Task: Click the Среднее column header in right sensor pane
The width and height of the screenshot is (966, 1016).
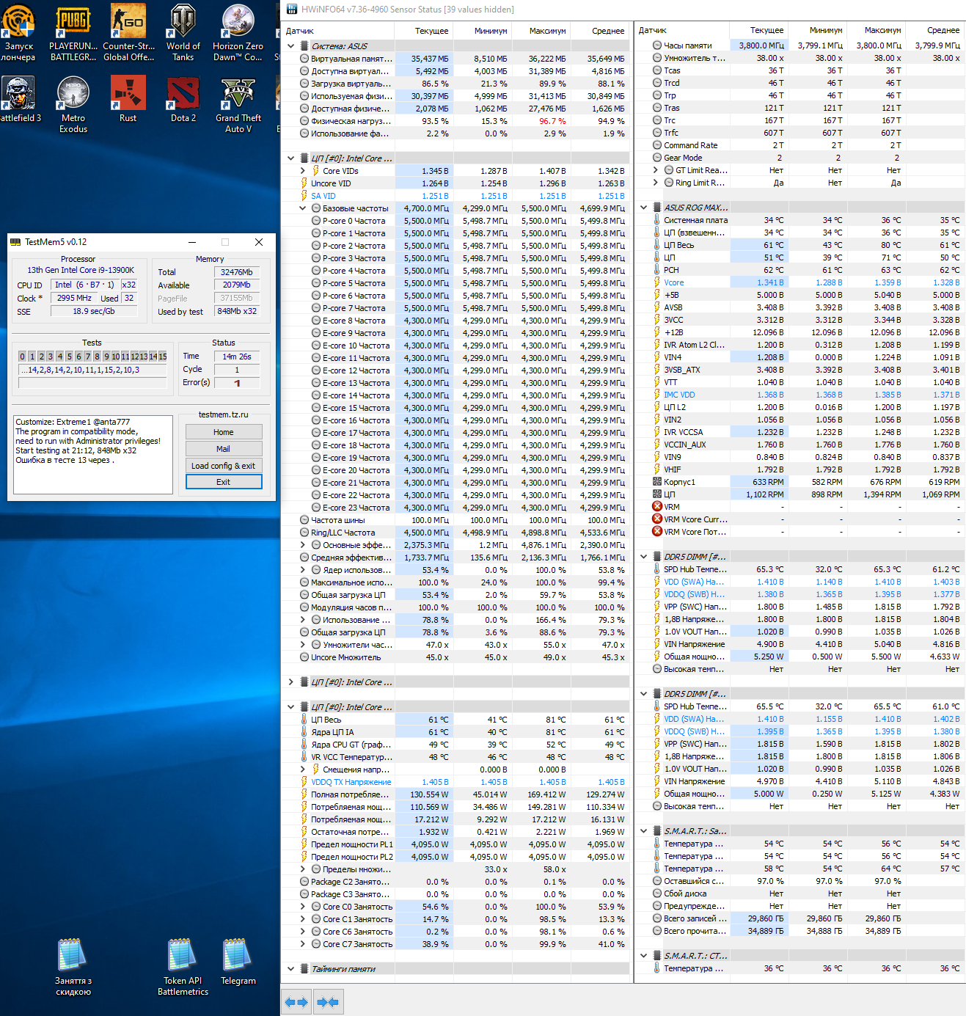Action: [x=935, y=30]
